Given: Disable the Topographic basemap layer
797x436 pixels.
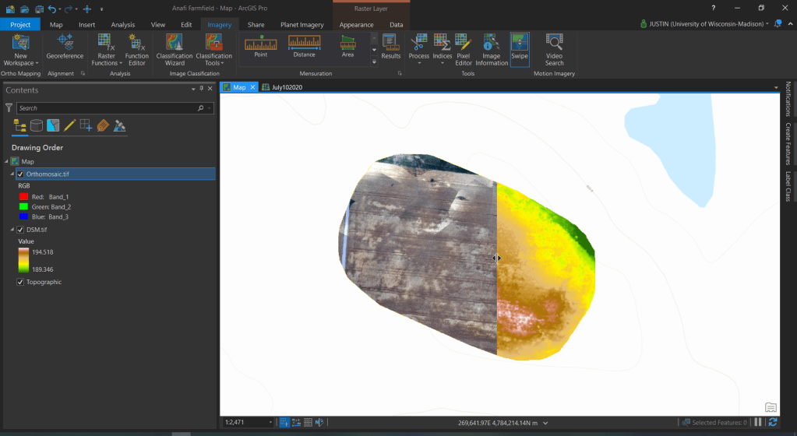Looking at the screenshot, I should [20, 282].
